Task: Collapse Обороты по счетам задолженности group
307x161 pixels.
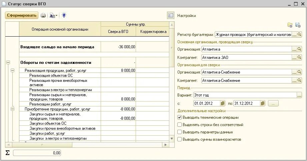Action: 8,63
